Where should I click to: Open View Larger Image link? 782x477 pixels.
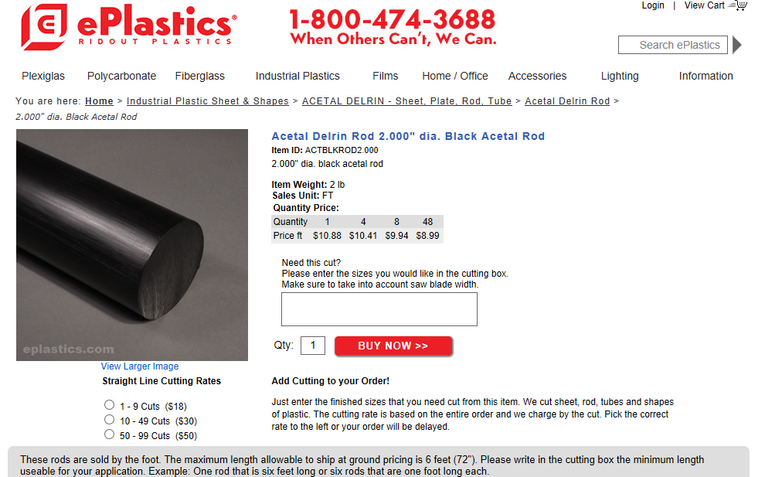point(140,366)
